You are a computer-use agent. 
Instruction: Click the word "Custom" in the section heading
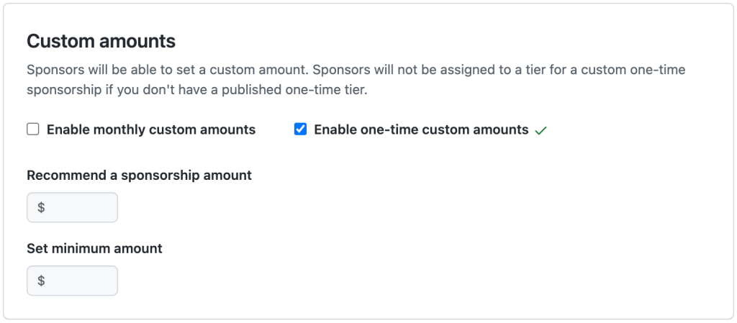(x=59, y=41)
